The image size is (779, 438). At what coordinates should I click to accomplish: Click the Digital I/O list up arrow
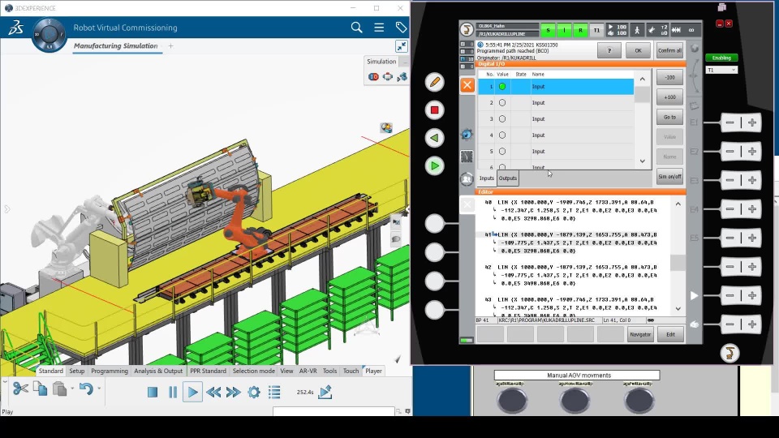643,79
